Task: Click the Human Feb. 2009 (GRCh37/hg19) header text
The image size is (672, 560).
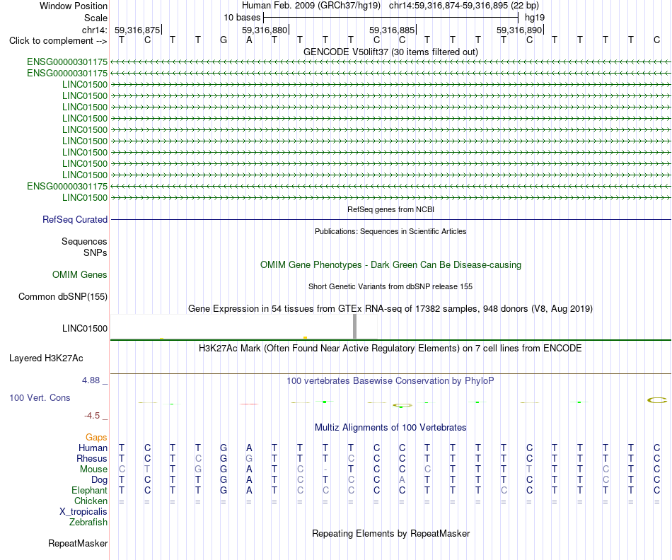Action: point(311,6)
